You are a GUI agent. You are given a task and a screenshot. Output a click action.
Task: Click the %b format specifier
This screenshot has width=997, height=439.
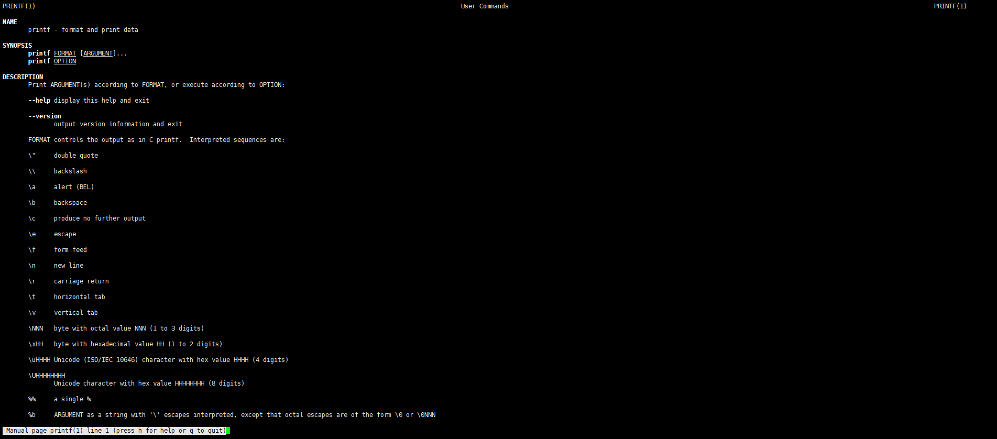[x=32, y=415]
